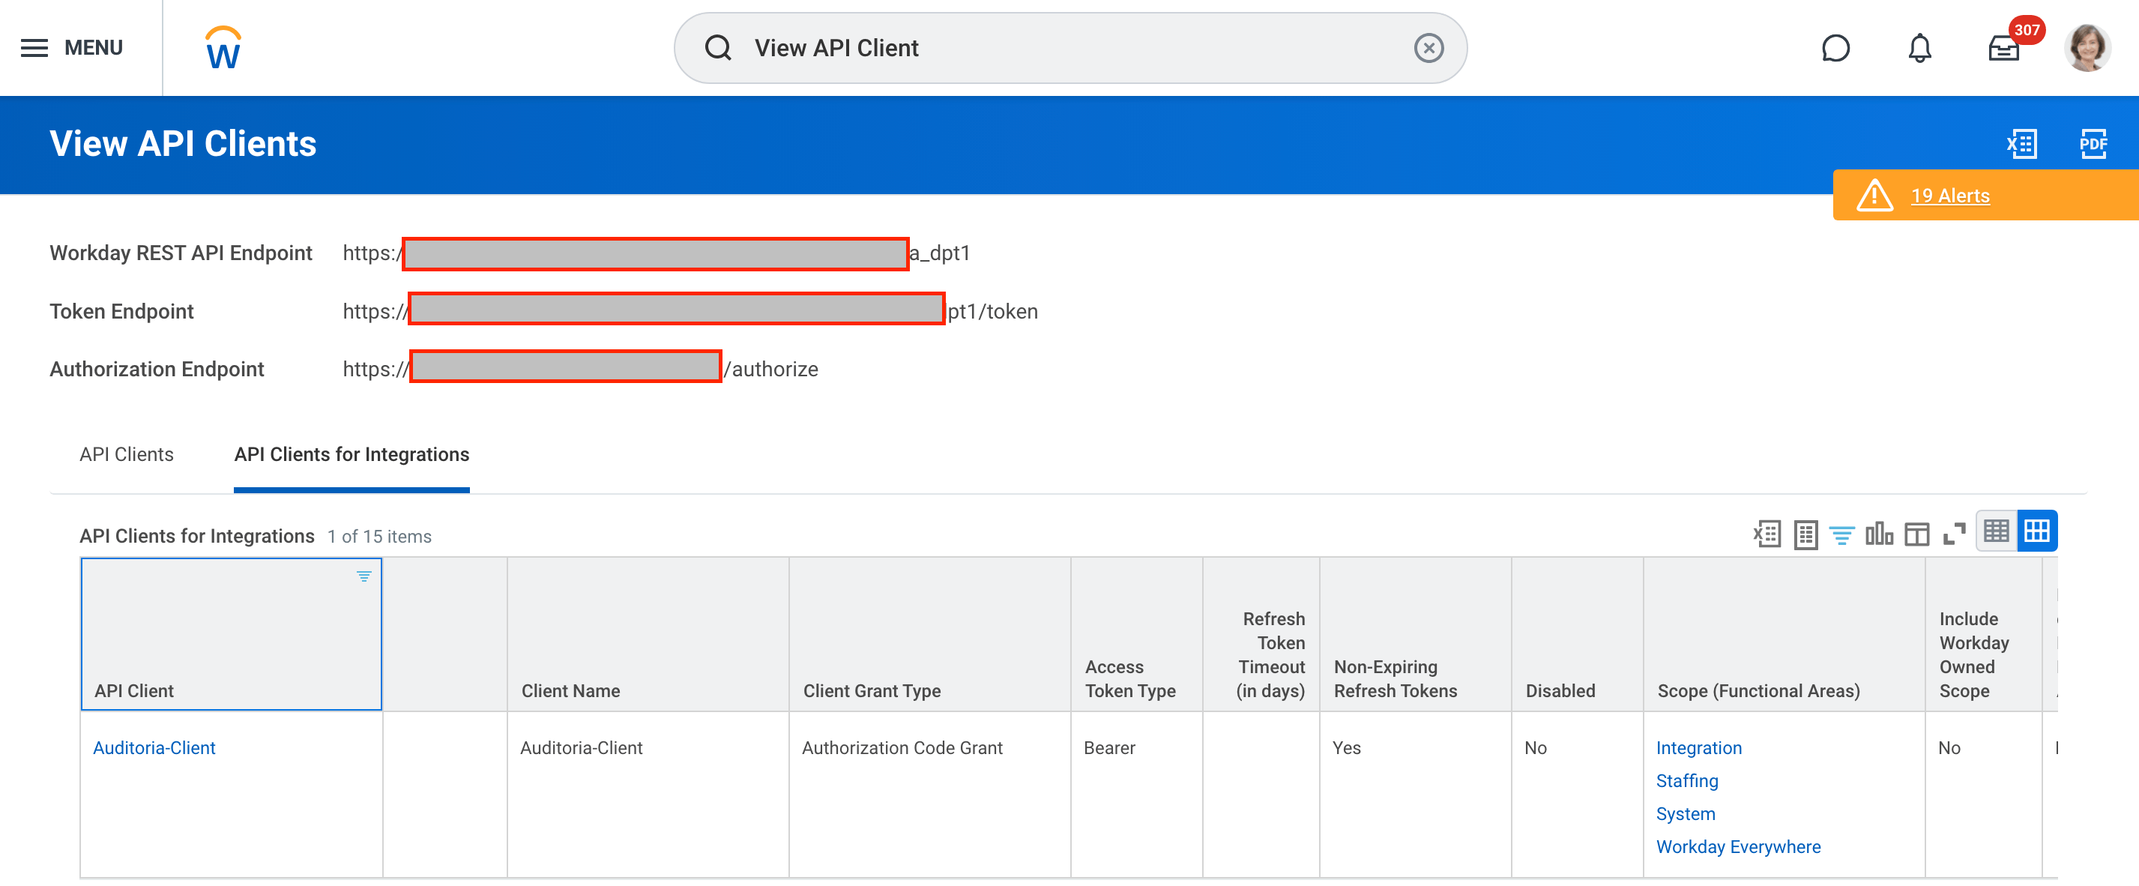Switch grid to compact table view
The image size is (2139, 886).
pyautogui.click(x=1996, y=530)
